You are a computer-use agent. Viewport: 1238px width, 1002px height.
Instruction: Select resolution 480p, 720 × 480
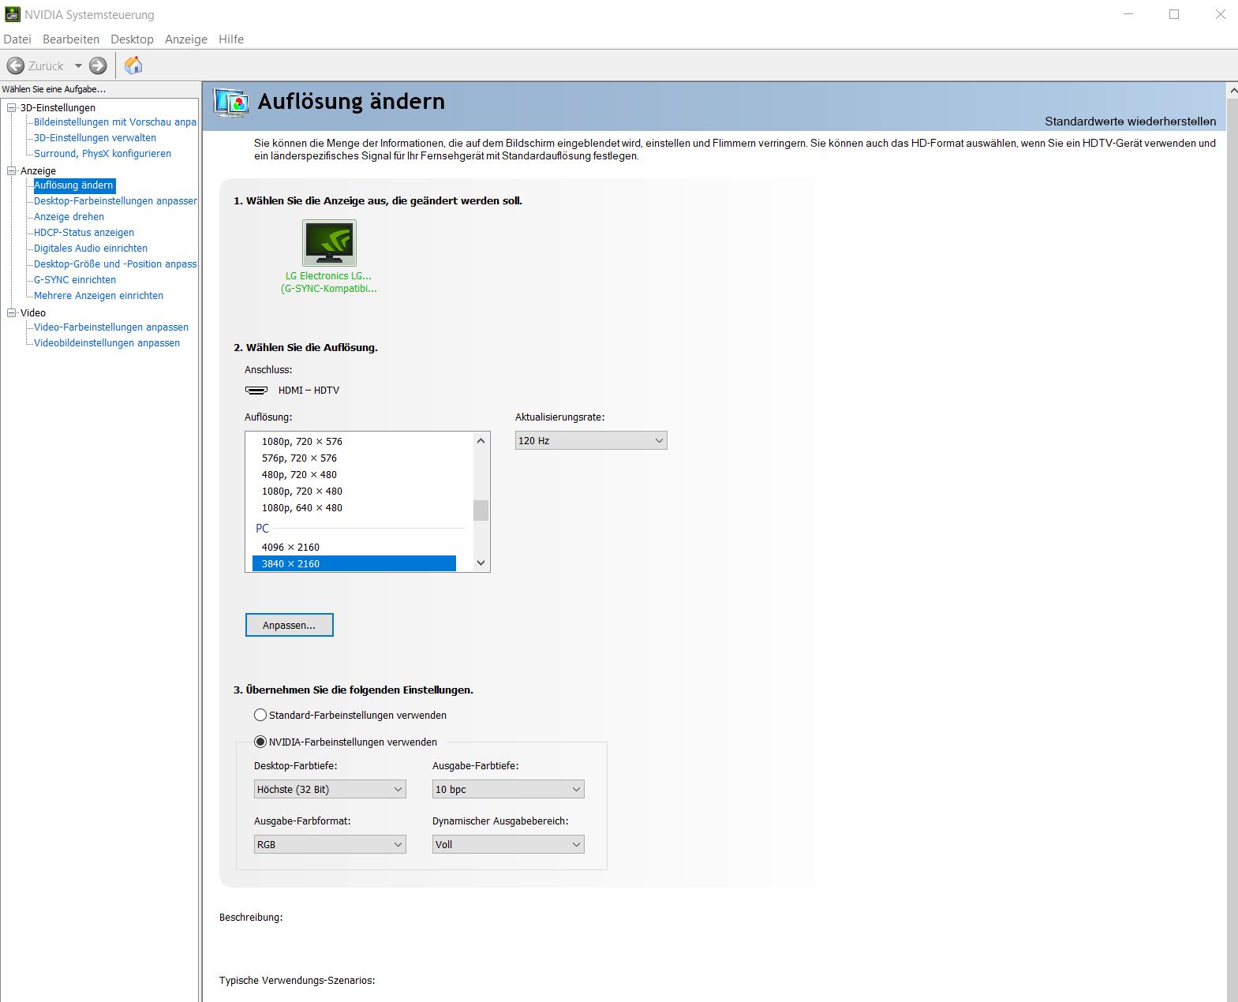coord(354,474)
